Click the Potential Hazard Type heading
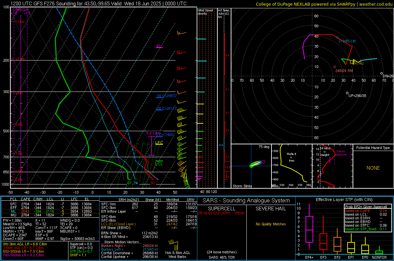The image size is (394, 261). click(373, 148)
